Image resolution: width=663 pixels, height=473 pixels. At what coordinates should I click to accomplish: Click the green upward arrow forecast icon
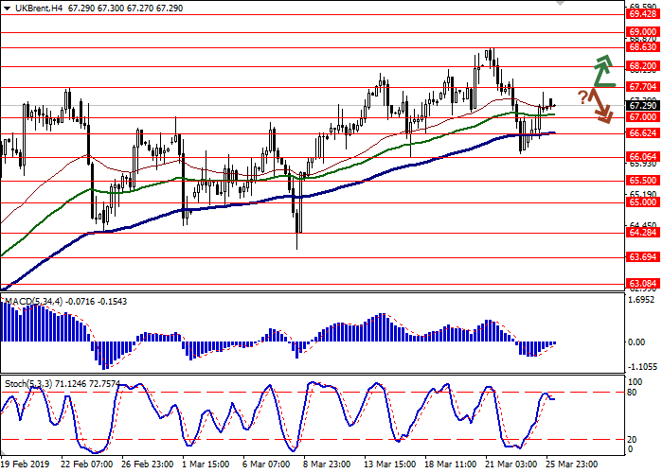point(603,72)
